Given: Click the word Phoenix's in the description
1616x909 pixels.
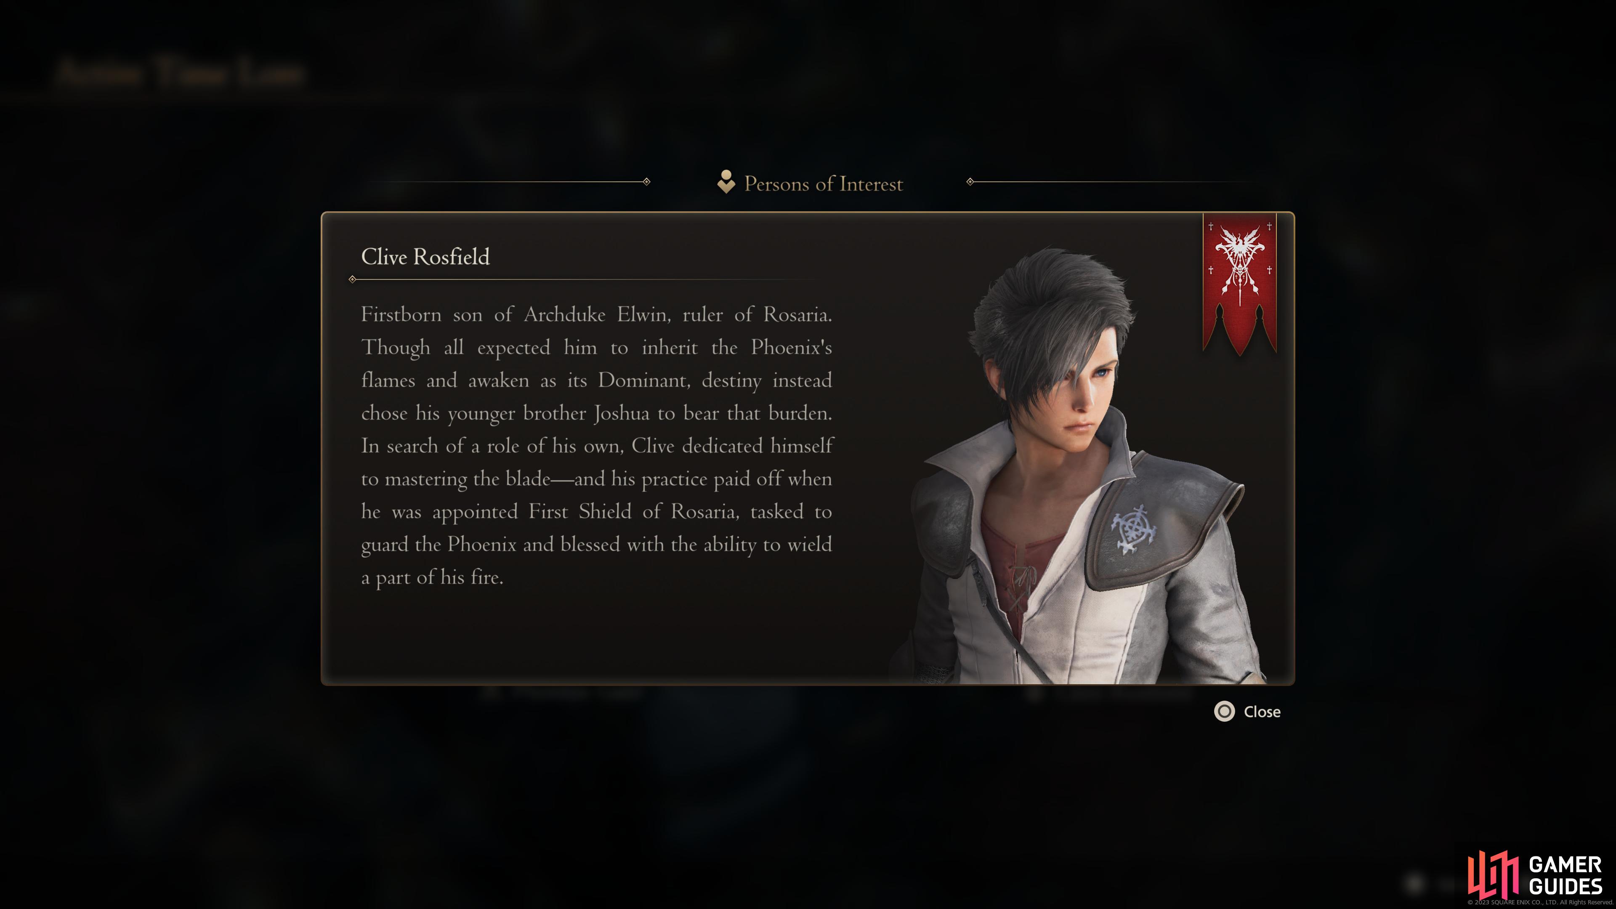Looking at the screenshot, I should [x=791, y=347].
